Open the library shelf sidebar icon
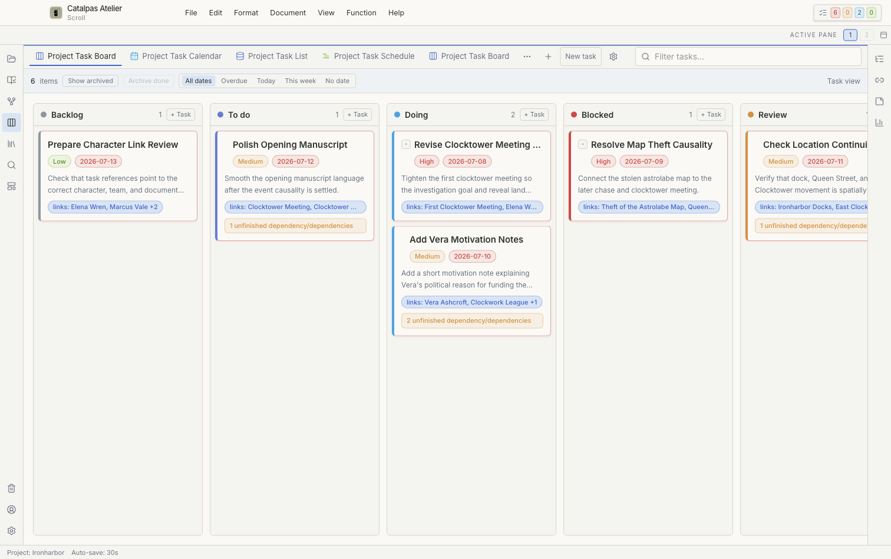891x559 pixels. coord(11,144)
